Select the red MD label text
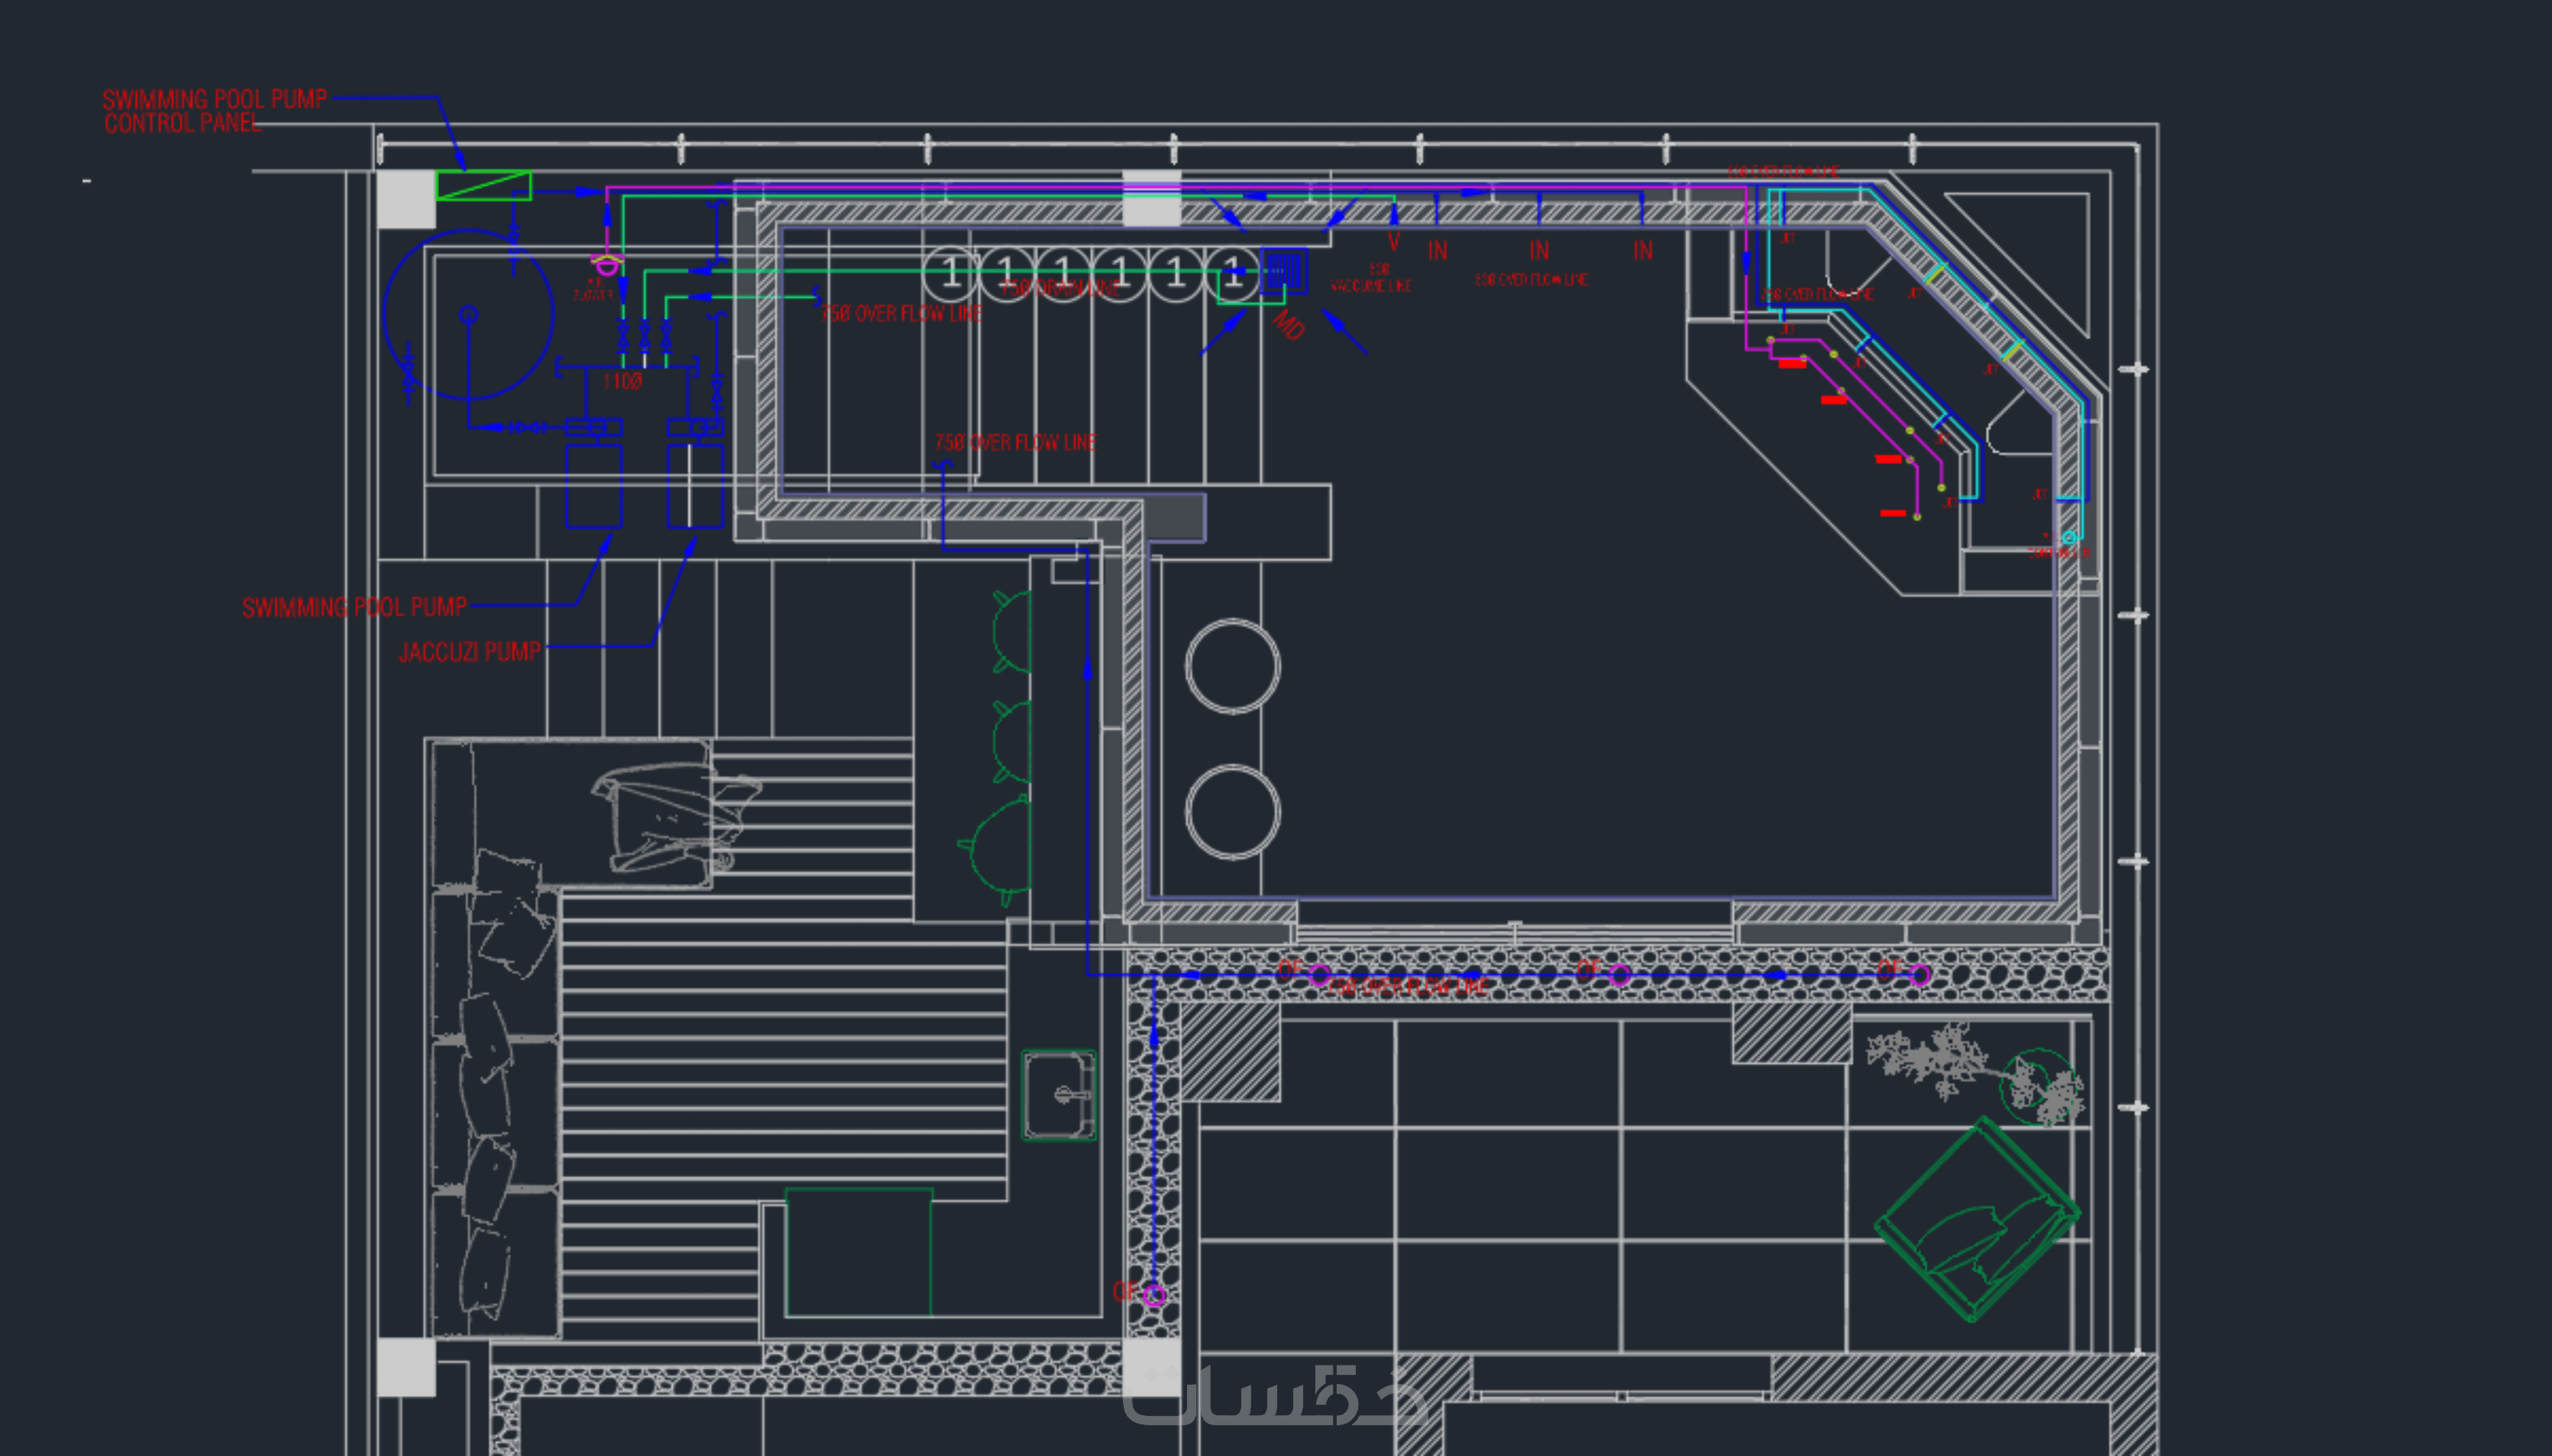2552x1456 pixels. click(1289, 325)
